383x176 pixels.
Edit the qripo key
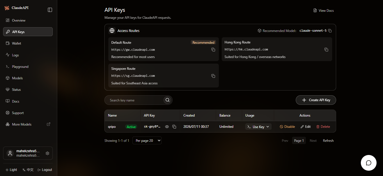pyautogui.click(x=306, y=127)
